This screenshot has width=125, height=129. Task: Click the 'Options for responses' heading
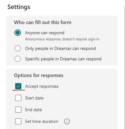tap(39, 75)
